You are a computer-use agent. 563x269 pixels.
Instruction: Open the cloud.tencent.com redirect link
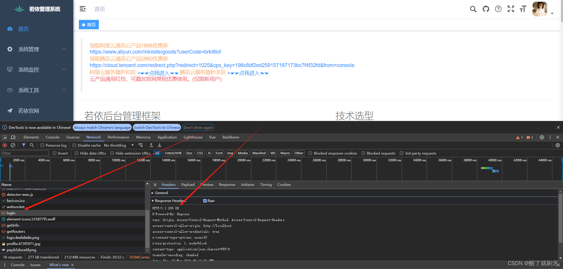222,65
